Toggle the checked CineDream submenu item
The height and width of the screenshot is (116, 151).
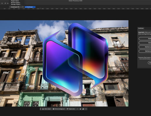pyautogui.click(x=30, y=7)
